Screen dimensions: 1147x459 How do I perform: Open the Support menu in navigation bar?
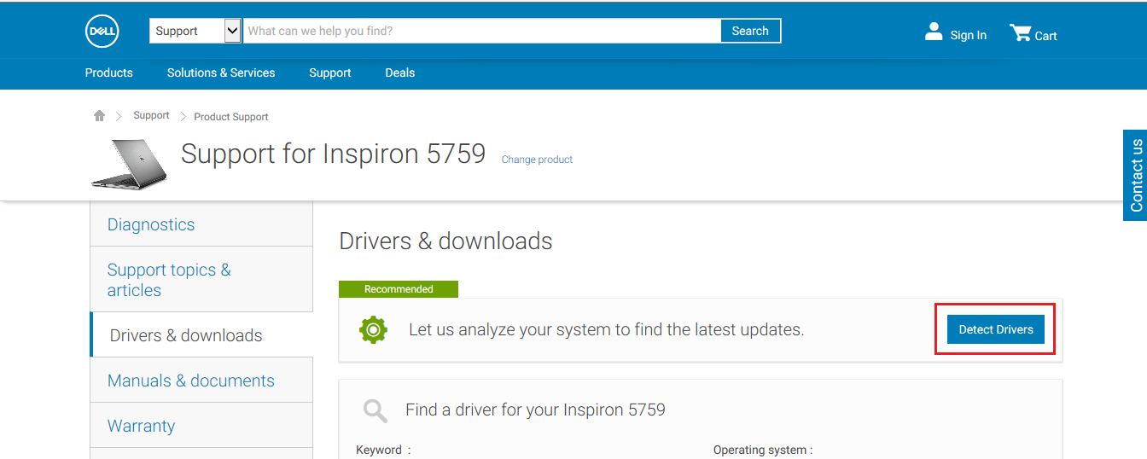pyautogui.click(x=330, y=73)
